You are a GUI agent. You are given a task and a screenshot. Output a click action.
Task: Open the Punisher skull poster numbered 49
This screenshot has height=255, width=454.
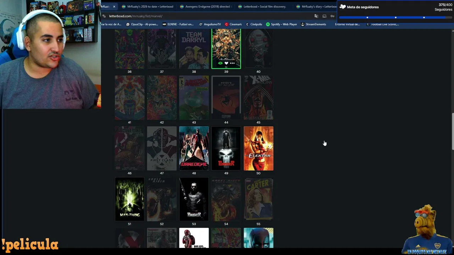pos(226,148)
